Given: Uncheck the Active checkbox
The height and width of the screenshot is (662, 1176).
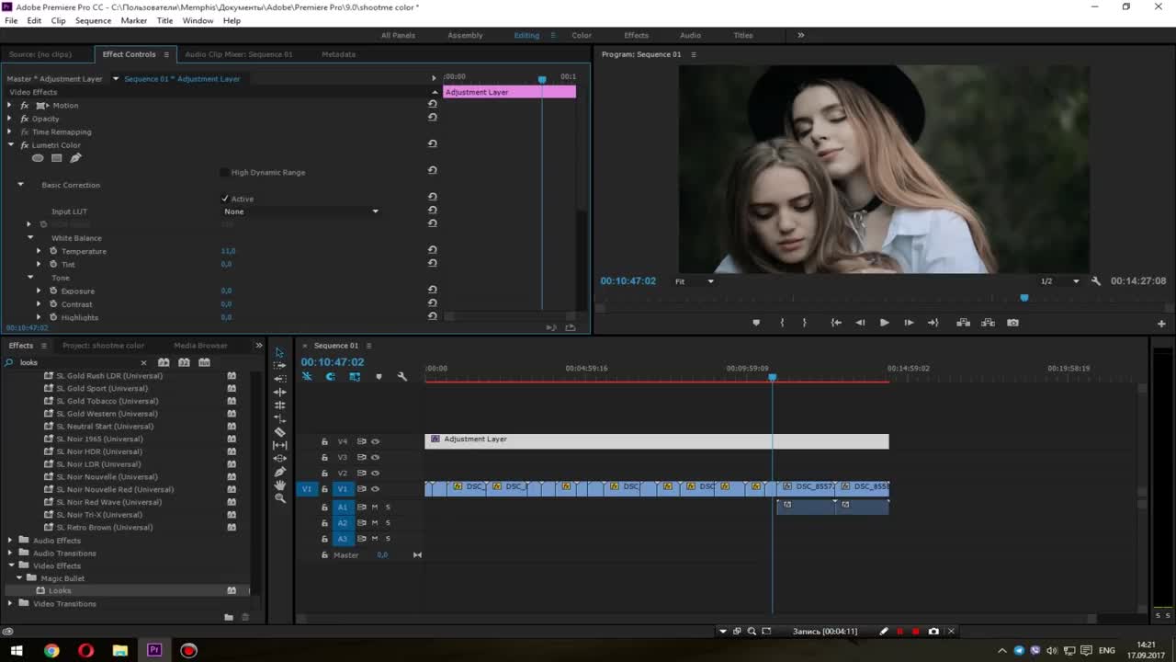Looking at the screenshot, I should 224,199.
